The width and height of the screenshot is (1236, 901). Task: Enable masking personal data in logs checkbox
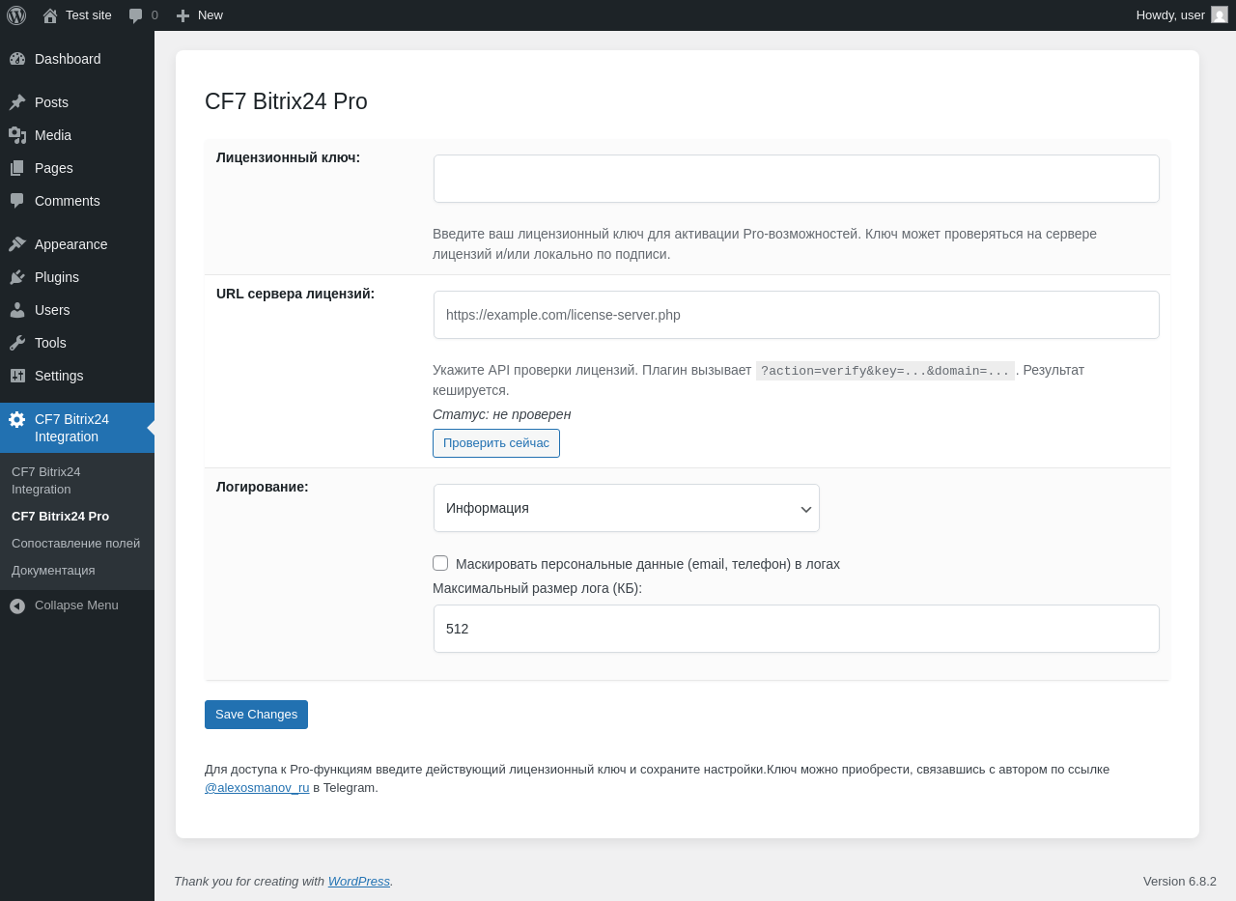[x=440, y=563]
